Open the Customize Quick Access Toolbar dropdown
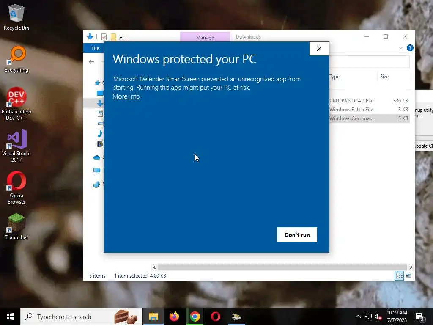Viewport: 433px width, 325px height. (121, 37)
